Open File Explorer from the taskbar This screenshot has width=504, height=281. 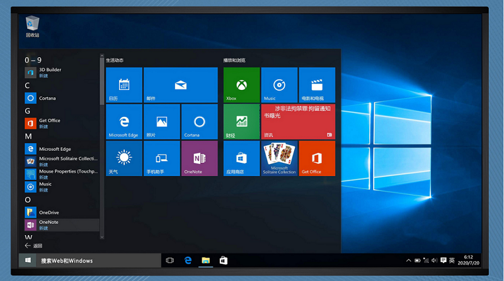[x=206, y=260]
